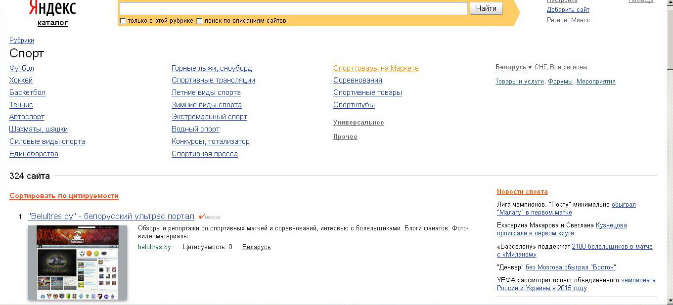
Task: Click the search input field
Action: 293,8
